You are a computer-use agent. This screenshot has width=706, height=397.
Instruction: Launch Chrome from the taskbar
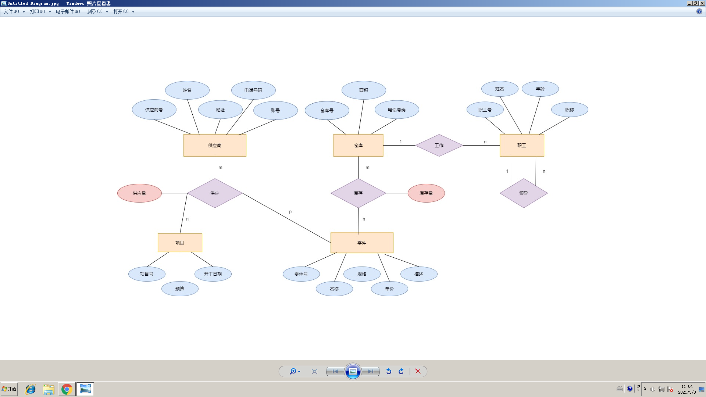pyautogui.click(x=67, y=389)
